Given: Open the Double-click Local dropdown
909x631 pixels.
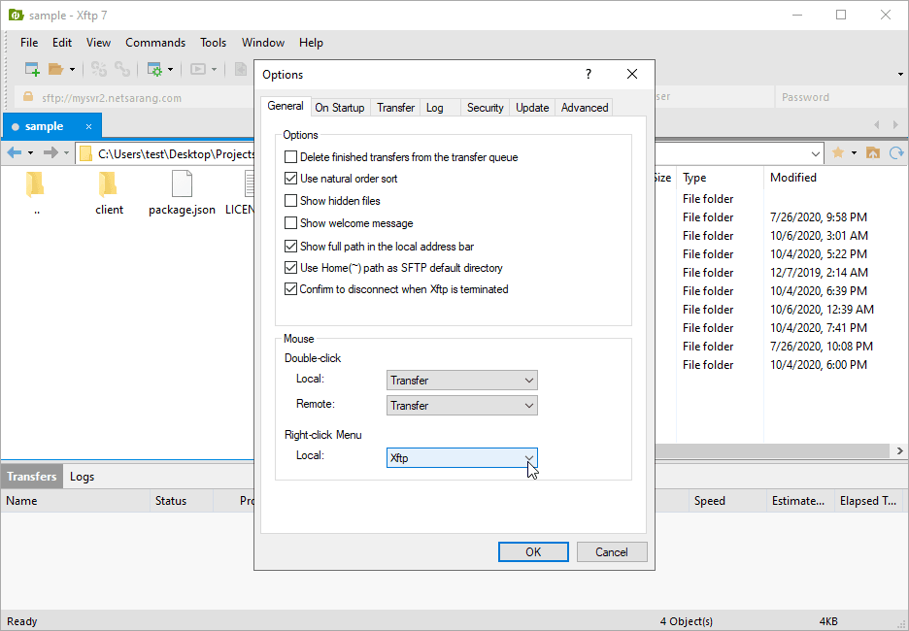Looking at the screenshot, I should click(x=462, y=381).
